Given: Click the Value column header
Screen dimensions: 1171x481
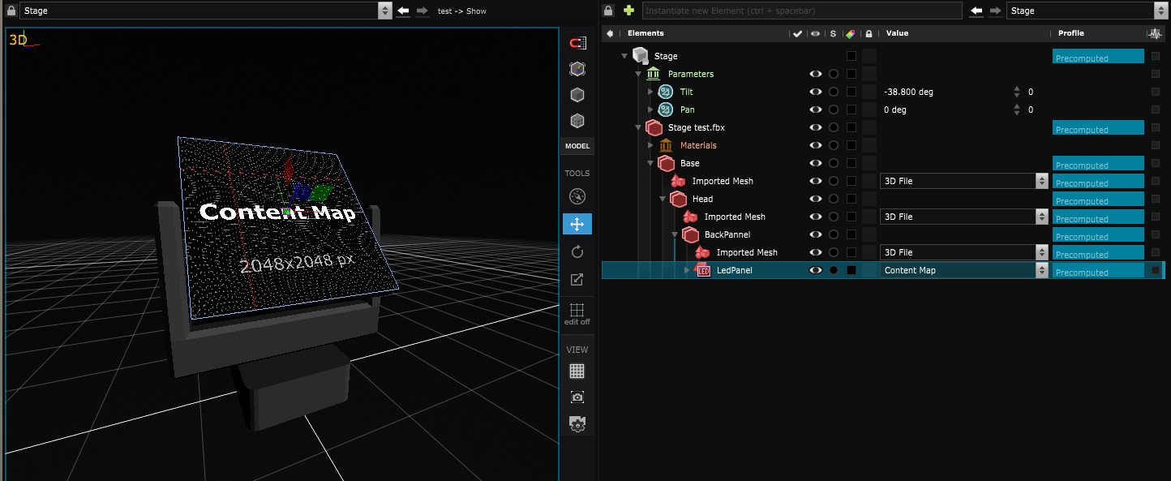Looking at the screenshot, I should [x=897, y=33].
